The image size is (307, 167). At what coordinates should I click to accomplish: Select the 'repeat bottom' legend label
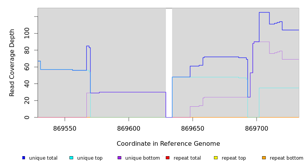(286, 158)
